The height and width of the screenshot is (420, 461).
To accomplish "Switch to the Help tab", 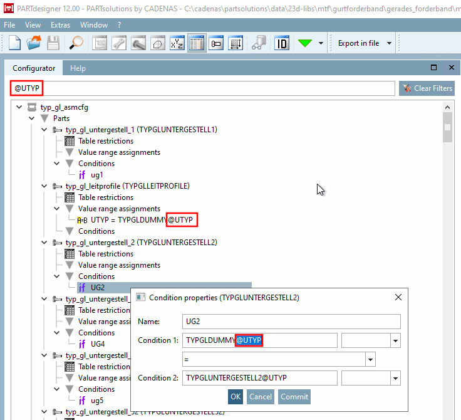I will point(78,68).
